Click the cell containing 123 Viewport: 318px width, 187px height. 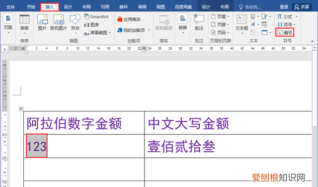pyautogui.click(x=84, y=146)
